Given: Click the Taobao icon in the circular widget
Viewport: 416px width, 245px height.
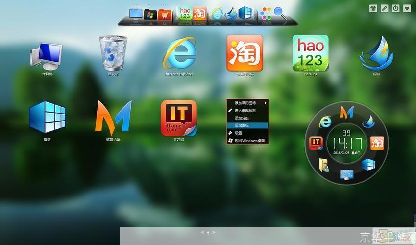Looking at the screenshot, I should click(x=377, y=144).
